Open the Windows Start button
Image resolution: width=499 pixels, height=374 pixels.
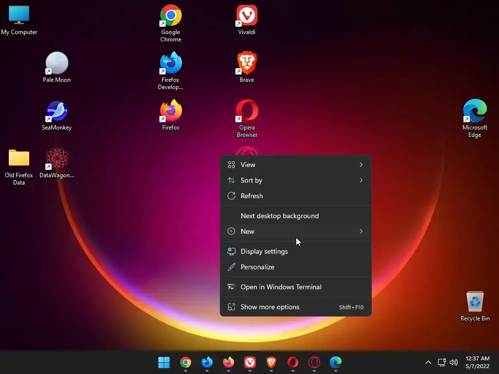164,362
